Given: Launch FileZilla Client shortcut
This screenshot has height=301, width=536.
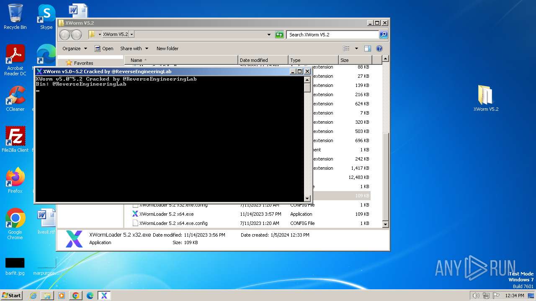Looking at the screenshot, I should pyautogui.click(x=15, y=140).
